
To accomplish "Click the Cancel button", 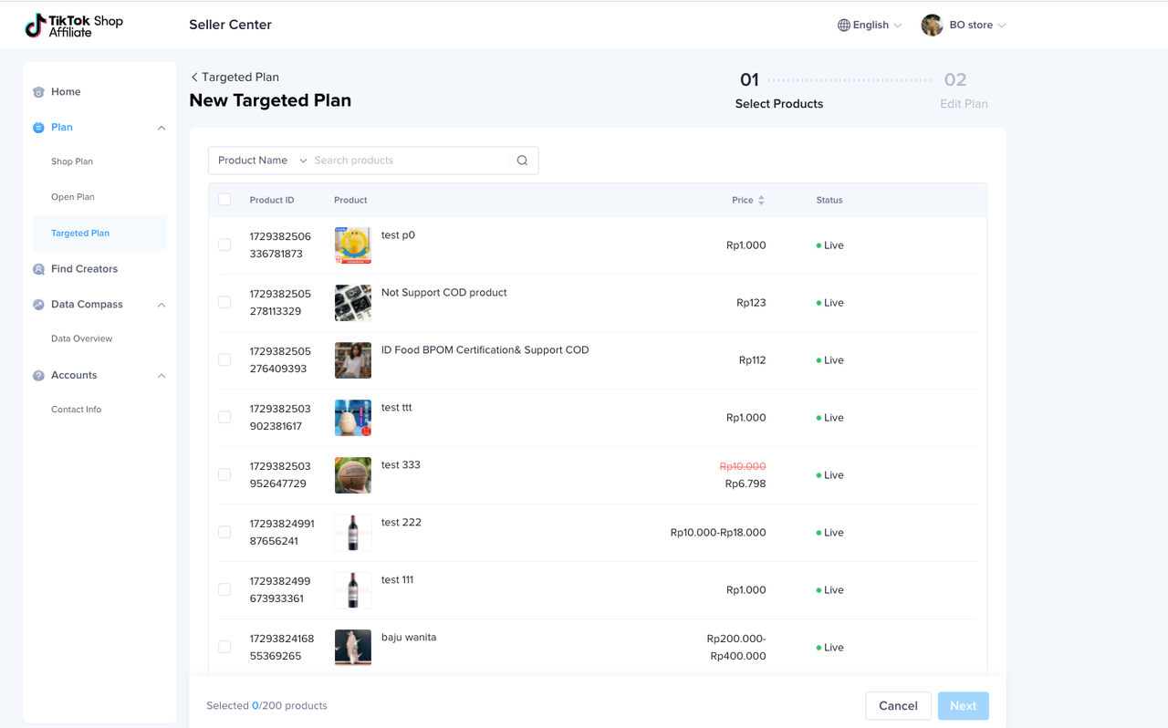I will click(897, 705).
